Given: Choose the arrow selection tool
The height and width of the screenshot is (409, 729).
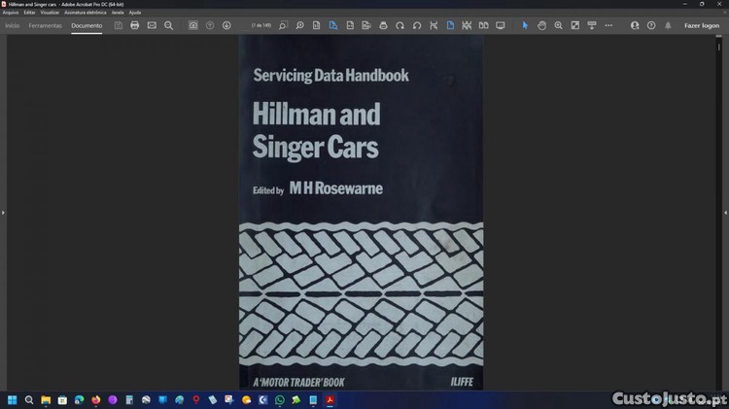Looking at the screenshot, I should click(x=525, y=25).
